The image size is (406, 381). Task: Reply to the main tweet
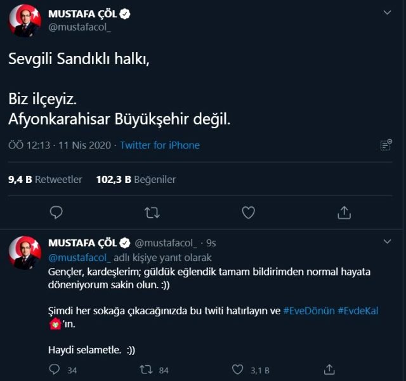pos(56,212)
